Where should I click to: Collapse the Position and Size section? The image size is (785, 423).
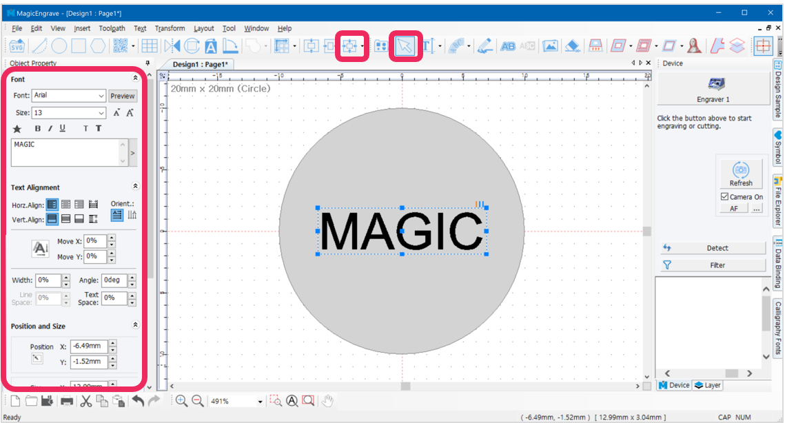point(135,325)
